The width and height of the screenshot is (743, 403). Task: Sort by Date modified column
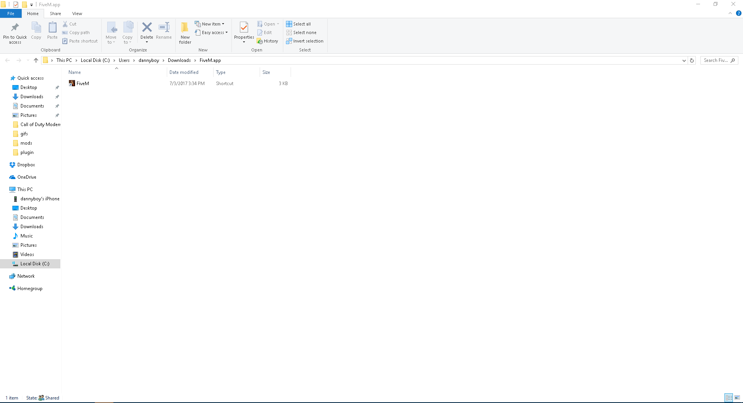coord(190,72)
